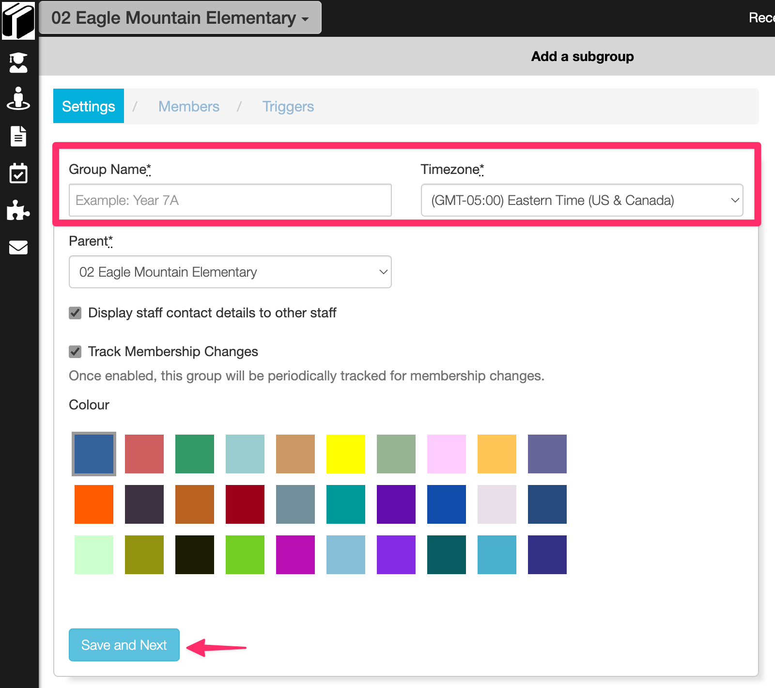Pick the light sky blue swatch in third row
Screen dimensions: 775x688
pos(346,555)
